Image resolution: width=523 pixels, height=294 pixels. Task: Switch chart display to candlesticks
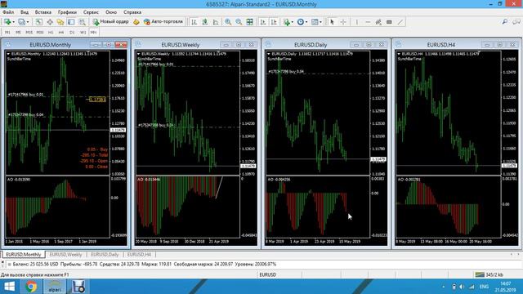[x=205, y=22]
